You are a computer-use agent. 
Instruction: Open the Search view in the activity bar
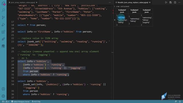pyautogui.click(x=3, y=10)
